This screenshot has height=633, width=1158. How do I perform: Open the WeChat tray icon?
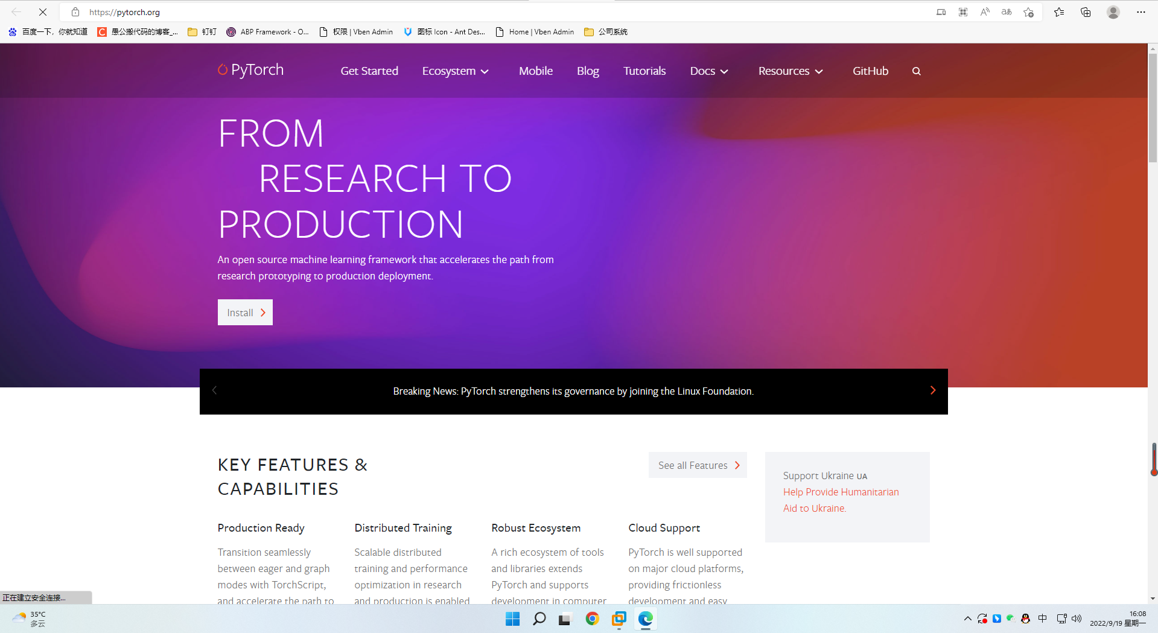tap(1011, 618)
